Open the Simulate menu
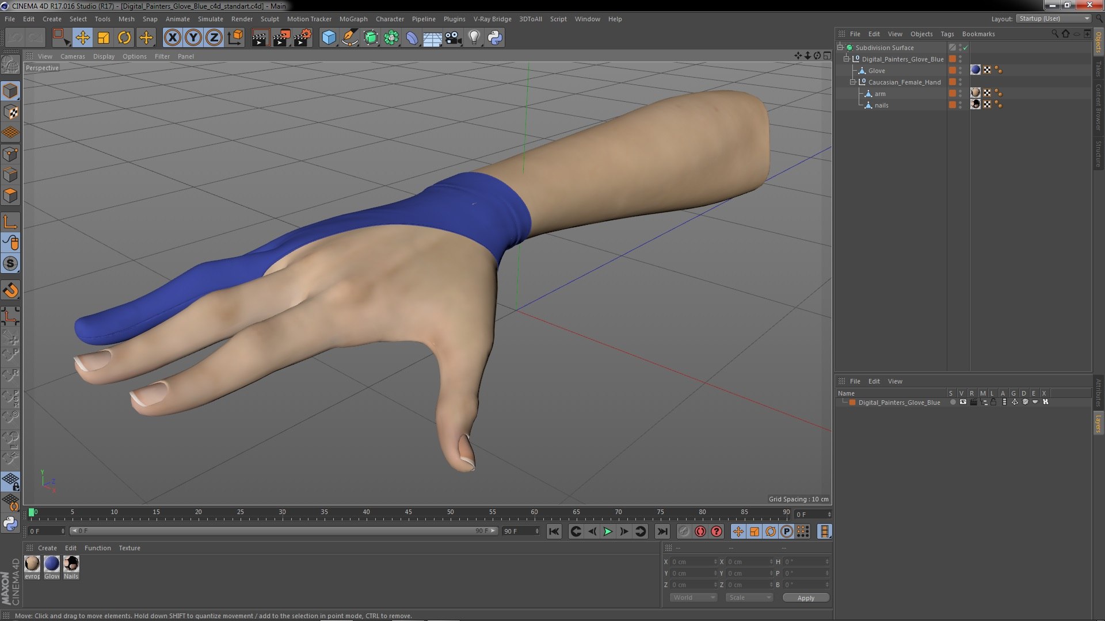This screenshot has height=621, width=1105. click(x=211, y=19)
